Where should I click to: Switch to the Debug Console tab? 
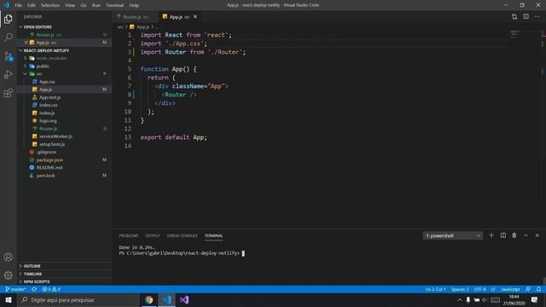point(182,235)
